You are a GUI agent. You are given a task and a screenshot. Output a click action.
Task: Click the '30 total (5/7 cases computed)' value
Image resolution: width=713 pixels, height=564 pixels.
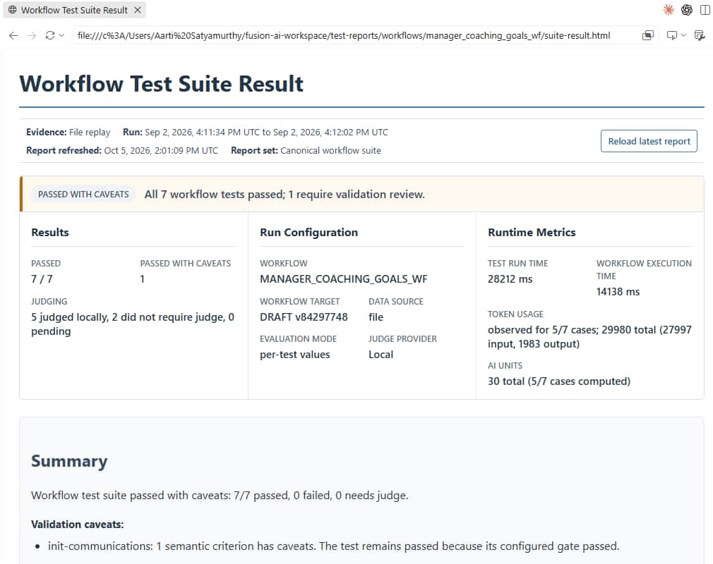(559, 381)
